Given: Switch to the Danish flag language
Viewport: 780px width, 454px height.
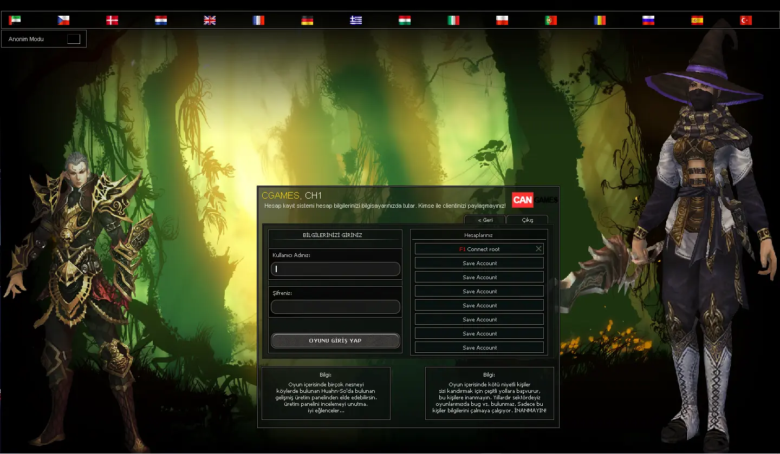Looking at the screenshot, I should (112, 20).
